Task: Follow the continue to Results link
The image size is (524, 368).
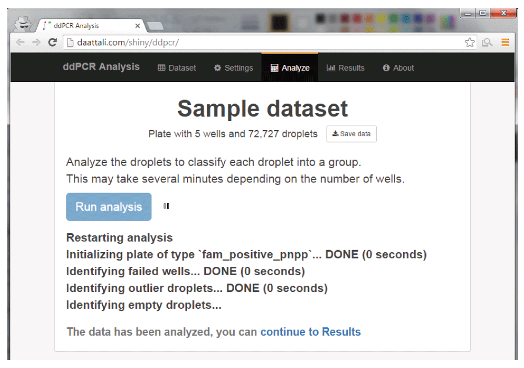Action: (310, 332)
